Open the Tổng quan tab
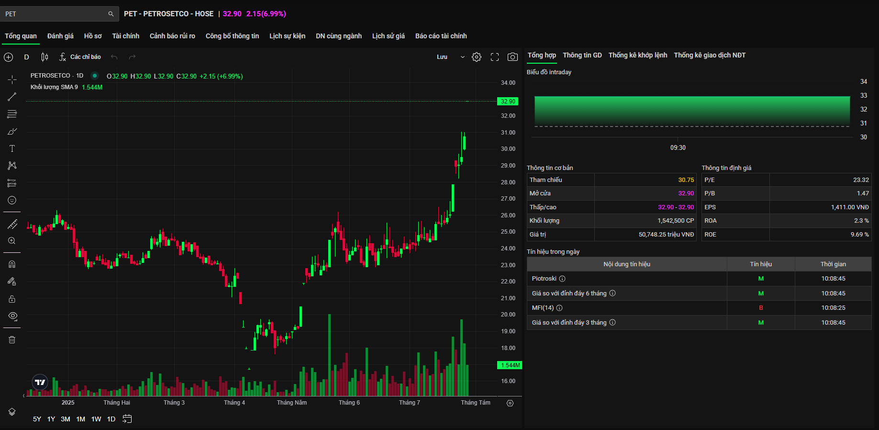This screenshot has width=879, height=430. (x=21, y=36)
